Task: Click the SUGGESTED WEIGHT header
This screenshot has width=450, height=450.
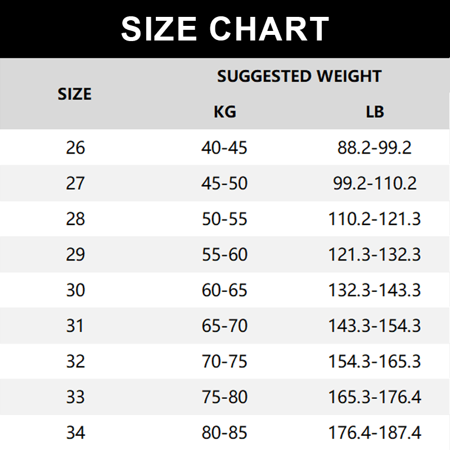Action: [299, 76]
